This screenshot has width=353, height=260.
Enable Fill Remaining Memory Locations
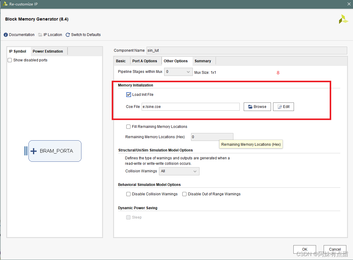coord(128,127)
